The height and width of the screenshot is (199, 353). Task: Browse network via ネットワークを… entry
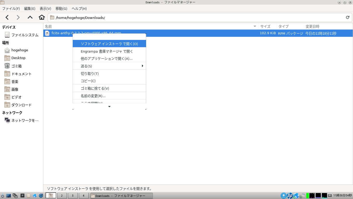(x=22, y=120)
